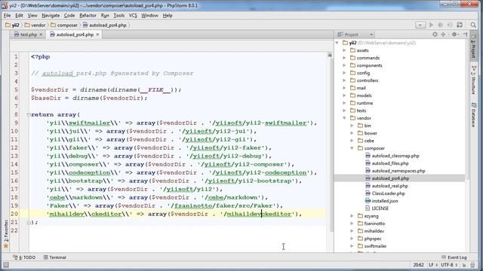Expand the config folder
Image resolution: width=483 pixels, height=271 pixels.
344,73
